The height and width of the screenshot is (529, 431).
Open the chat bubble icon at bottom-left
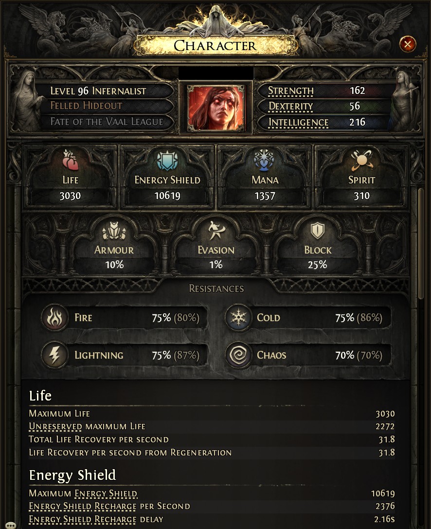coord(11,525)
